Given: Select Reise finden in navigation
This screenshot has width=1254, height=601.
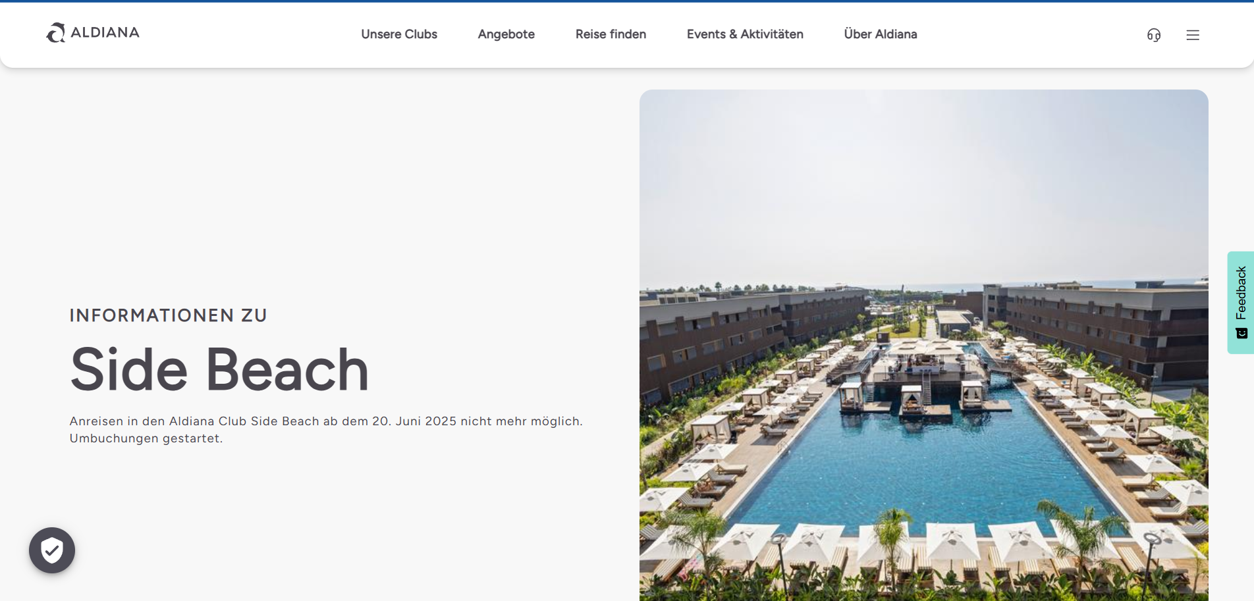Looking at the screenshot, I should tap(611, 34).
